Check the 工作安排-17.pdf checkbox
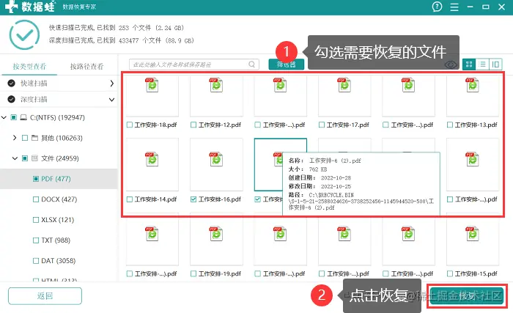513x313 pixels. (x=322, y=125)
